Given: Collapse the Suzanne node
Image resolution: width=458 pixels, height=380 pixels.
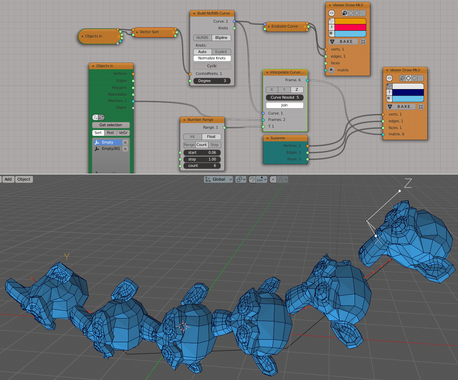Looking at the screenshot, I should pos(267,138).
